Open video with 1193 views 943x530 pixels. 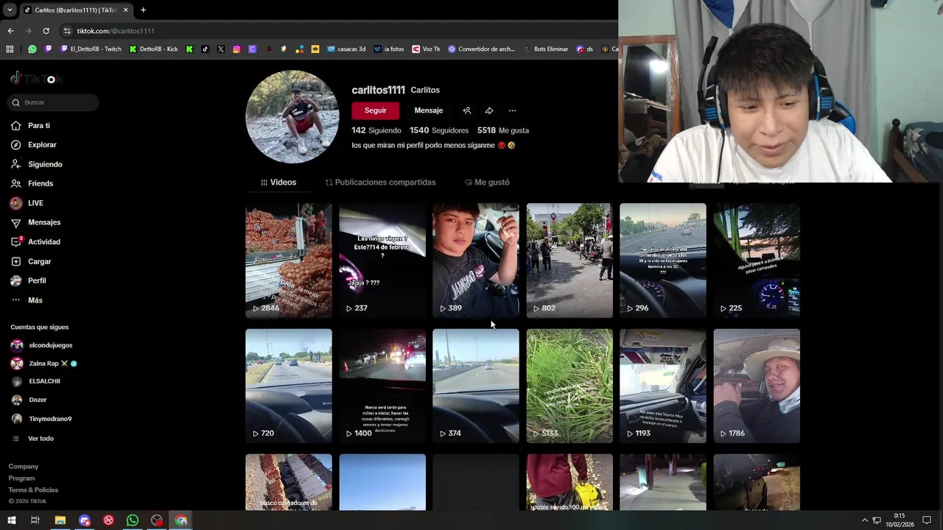coord(663,386)
